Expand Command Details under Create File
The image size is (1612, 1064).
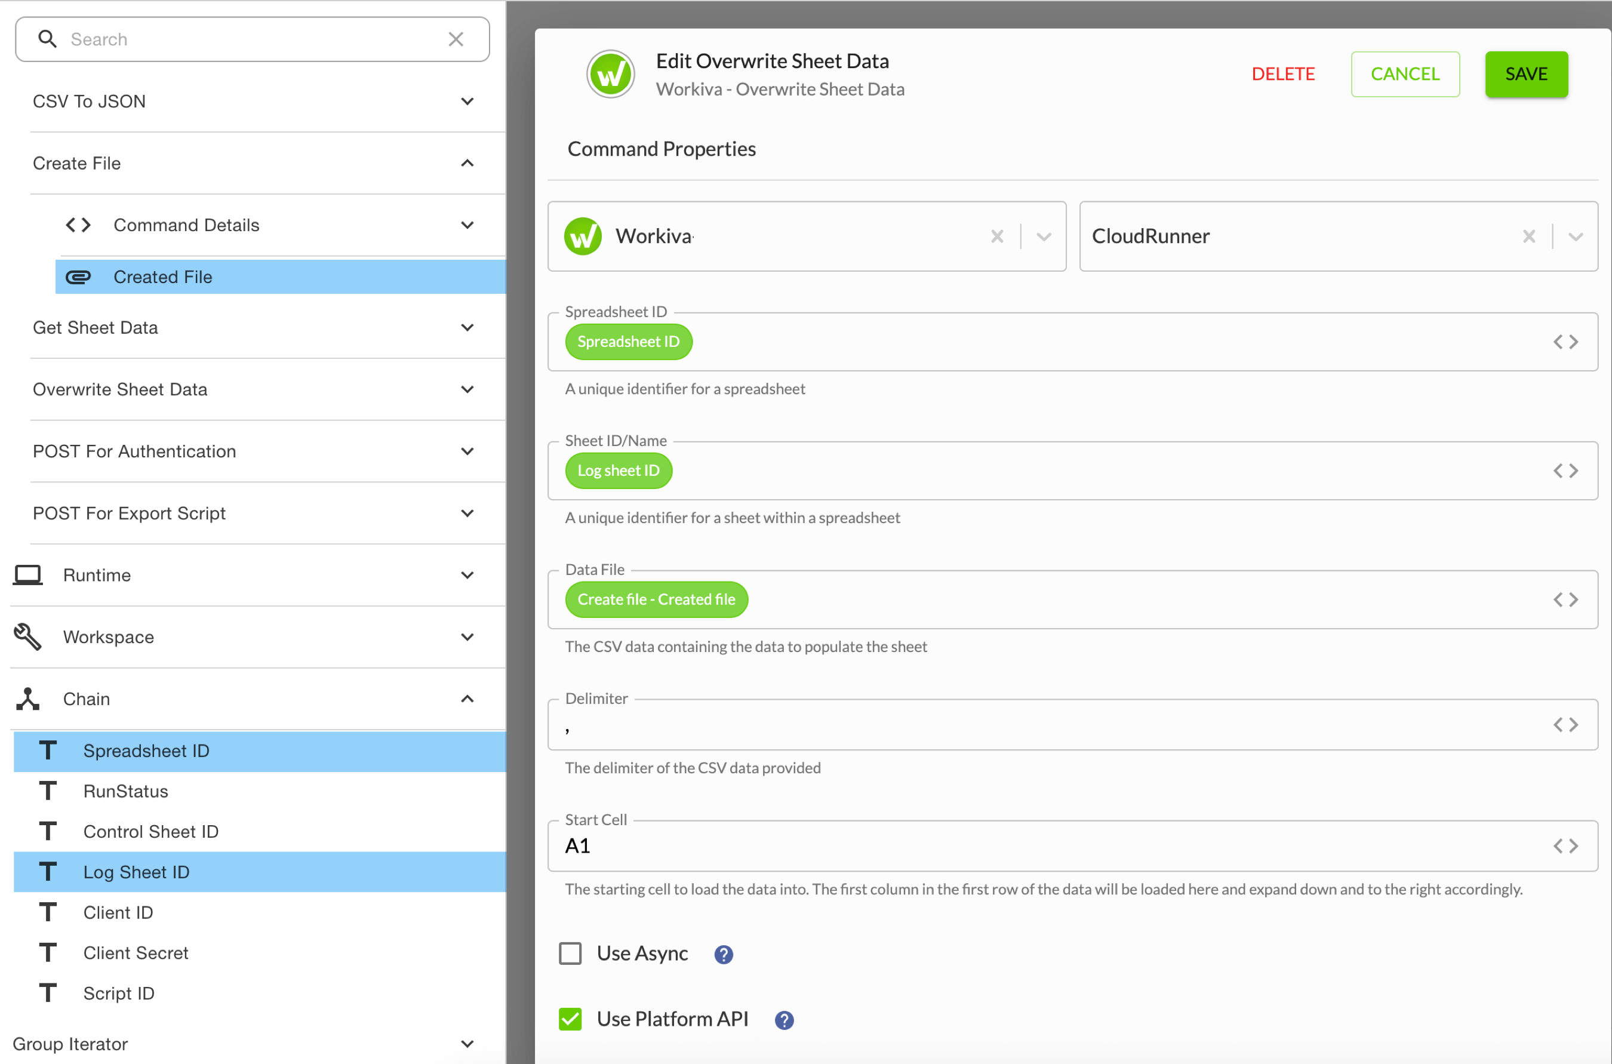pos(467,225)
